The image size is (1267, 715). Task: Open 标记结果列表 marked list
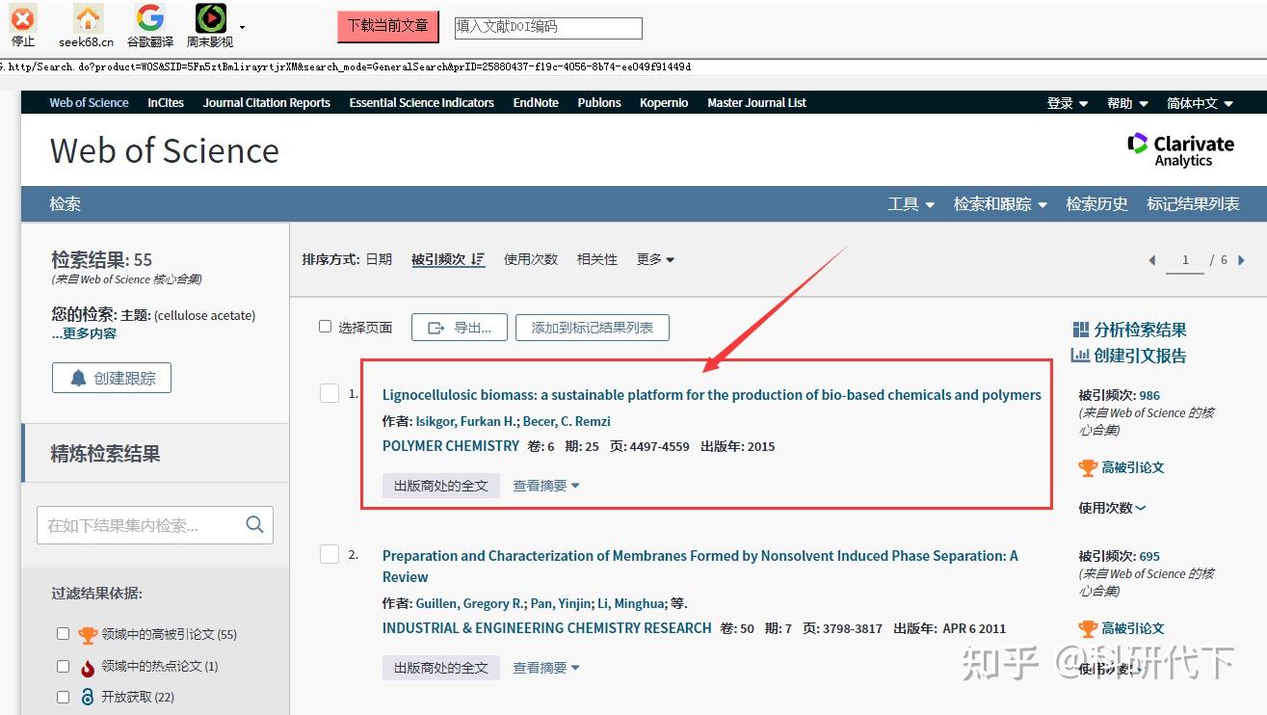point(1193,204)
